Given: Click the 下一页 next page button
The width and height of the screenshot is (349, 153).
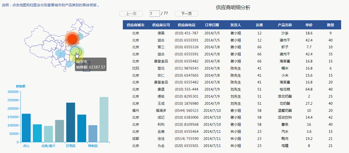Looking at the screenshot, I should [x=186, y=14].
